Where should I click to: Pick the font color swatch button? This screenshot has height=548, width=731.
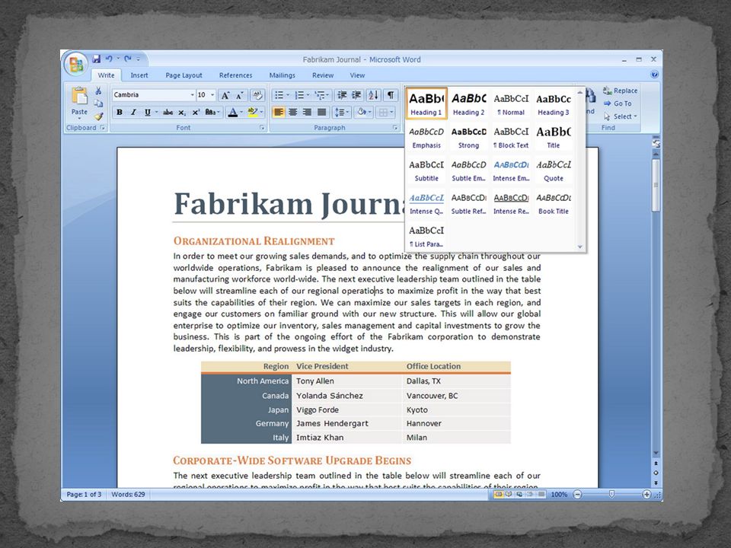coord(232,113)
